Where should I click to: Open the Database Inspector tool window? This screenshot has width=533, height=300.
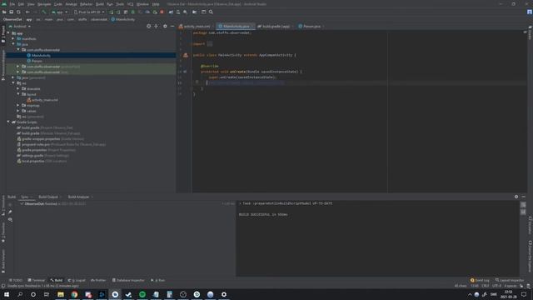pyautogui.click(x=128, y=280)
